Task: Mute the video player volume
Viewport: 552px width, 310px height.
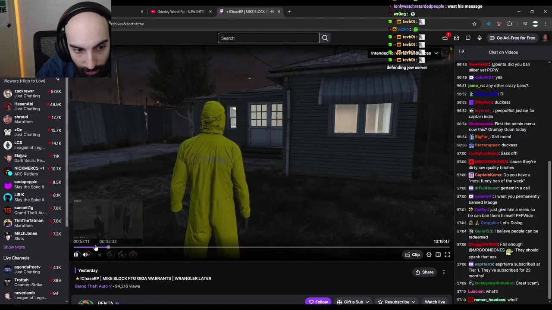Action: pyautogui.click(x=85, y=255)
